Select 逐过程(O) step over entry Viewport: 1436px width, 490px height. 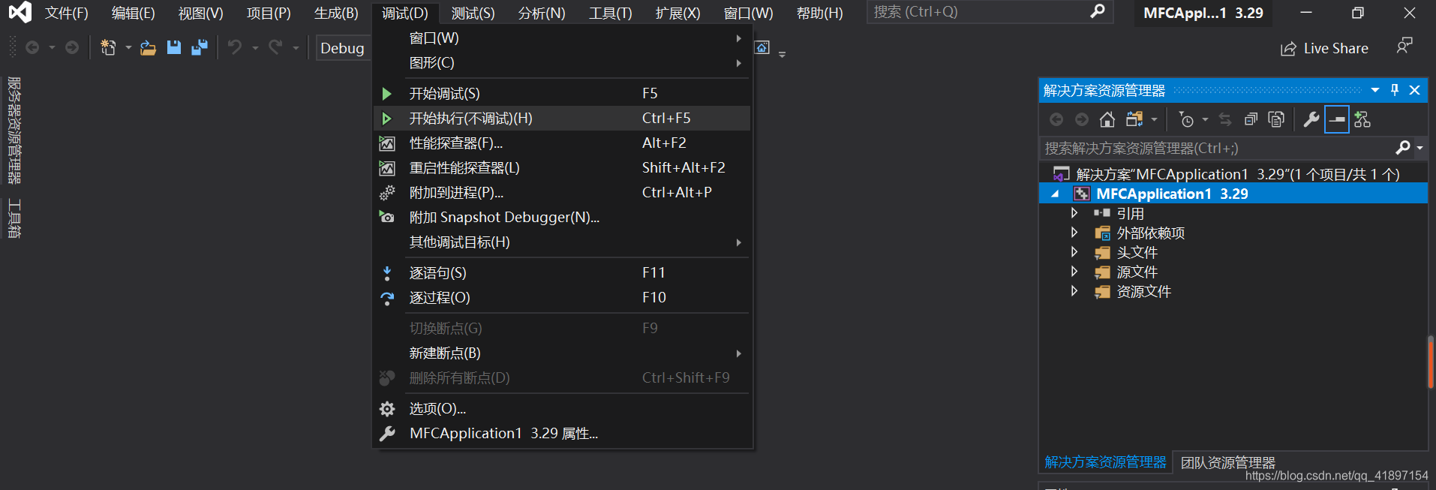562,297
